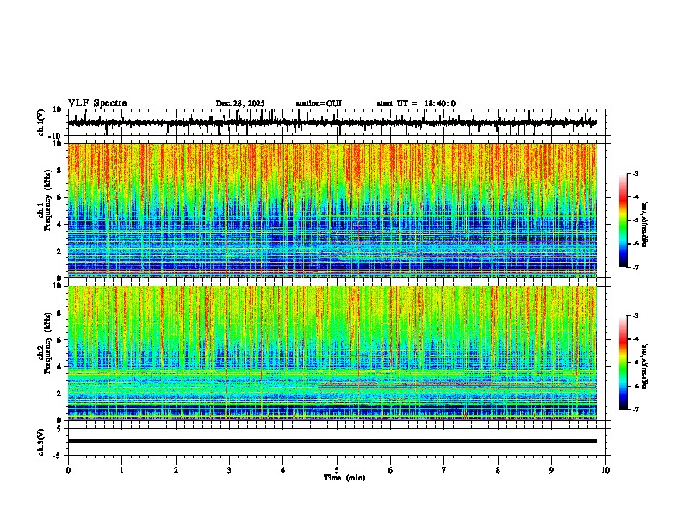Click the ch.2 color bar log(PSD) unit label
Image resolution: width=682 pixels, height=527 pixels.
(x=645, y=367)
